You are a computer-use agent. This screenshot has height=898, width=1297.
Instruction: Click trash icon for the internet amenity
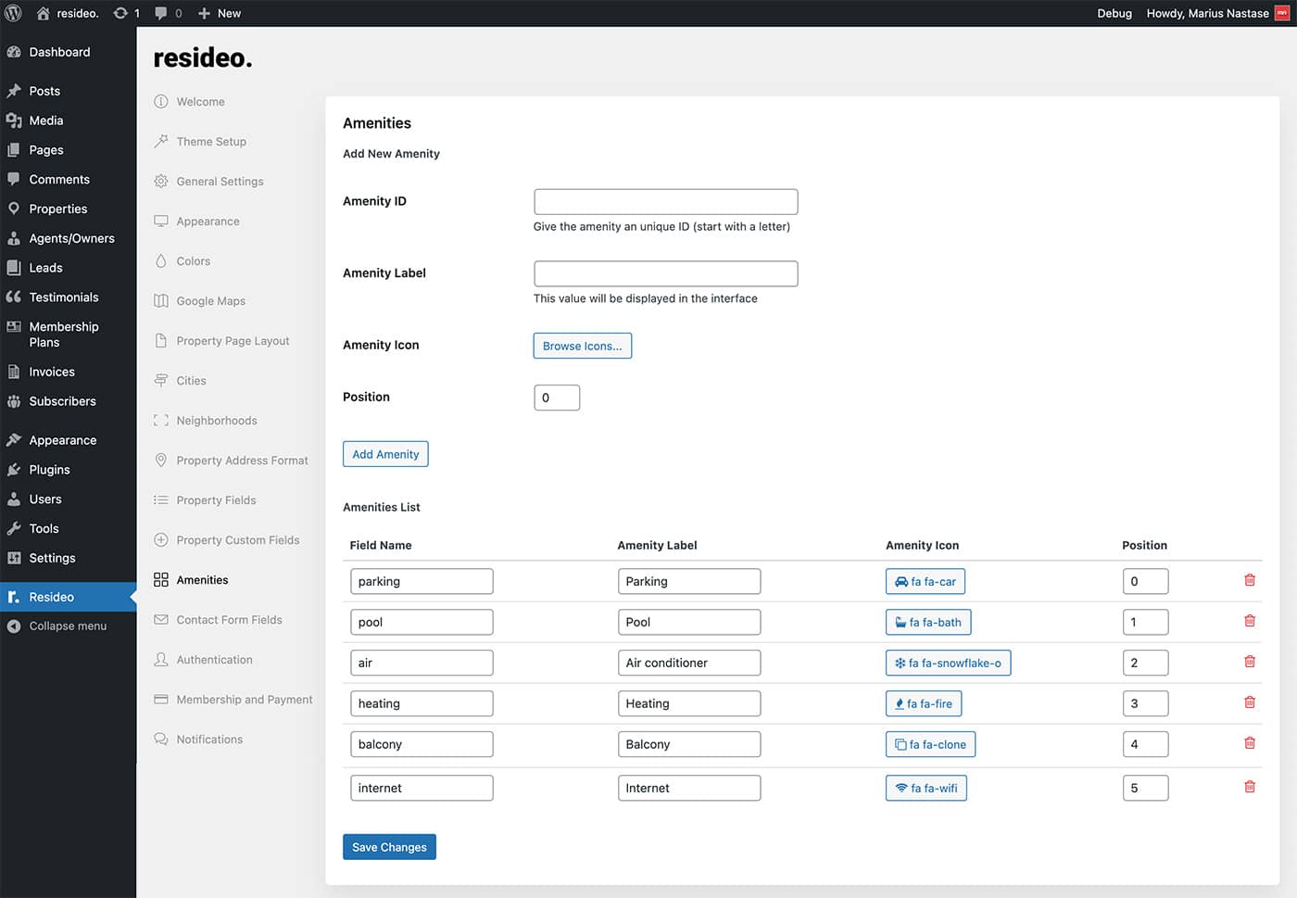tap(1249, 787)
